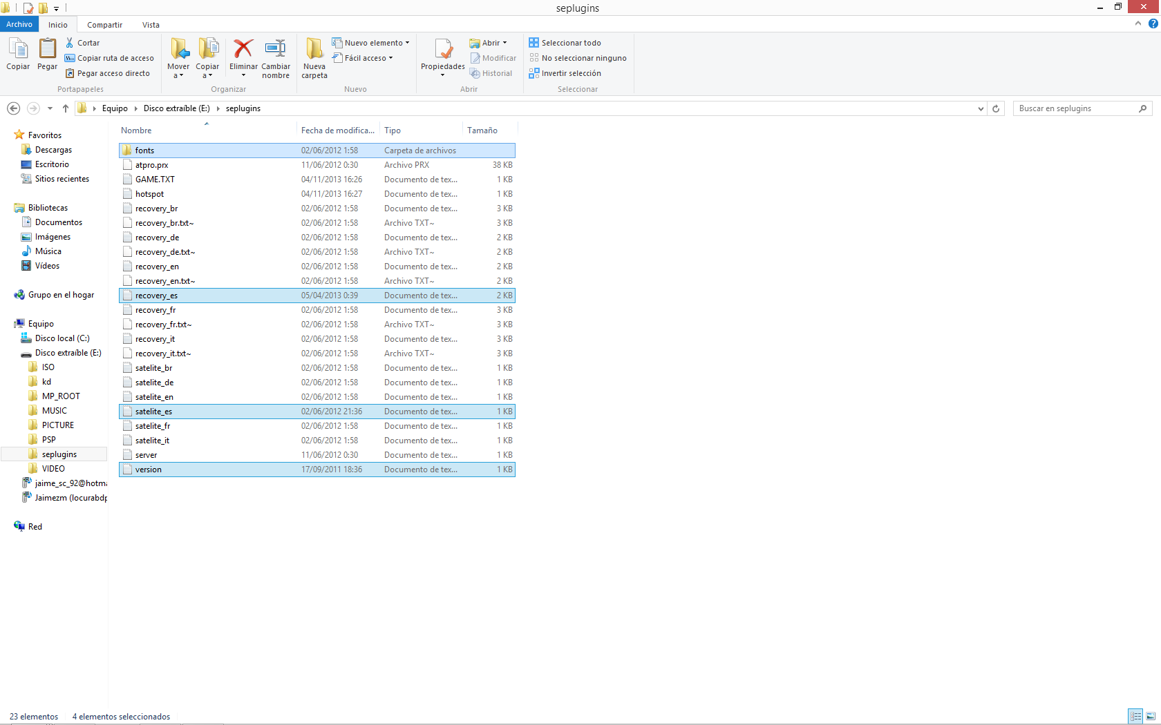This screenshot has height=725, width=1161.
Task: Create a folder with Nueva carpeta icon
Action: click(314, 49)
